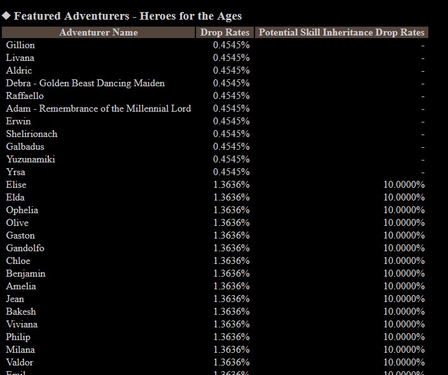This screenshot has width=448, height=375.
Task: Click the adventurer name Benjamin
Action: pyautogui.click(x=26, y=273)
